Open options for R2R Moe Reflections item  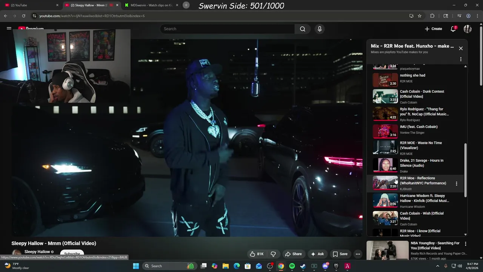pos(456,184)
